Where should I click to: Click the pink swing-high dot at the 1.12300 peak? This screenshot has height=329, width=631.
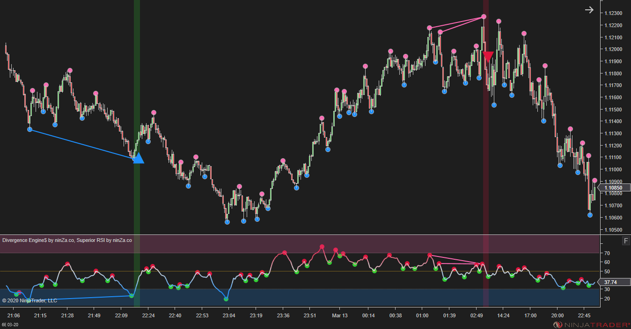[484, 16]
